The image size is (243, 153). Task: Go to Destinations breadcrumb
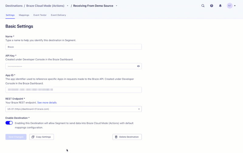pyautogui.click(x=14, y=6)
